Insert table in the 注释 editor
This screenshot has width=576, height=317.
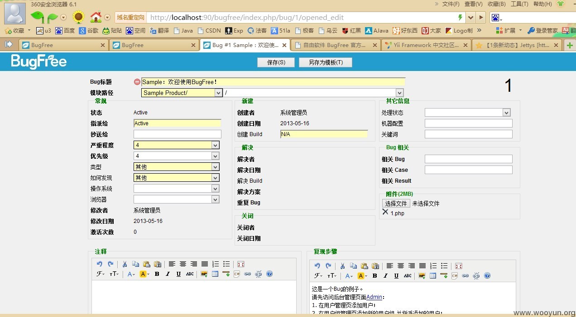[215, 274]
